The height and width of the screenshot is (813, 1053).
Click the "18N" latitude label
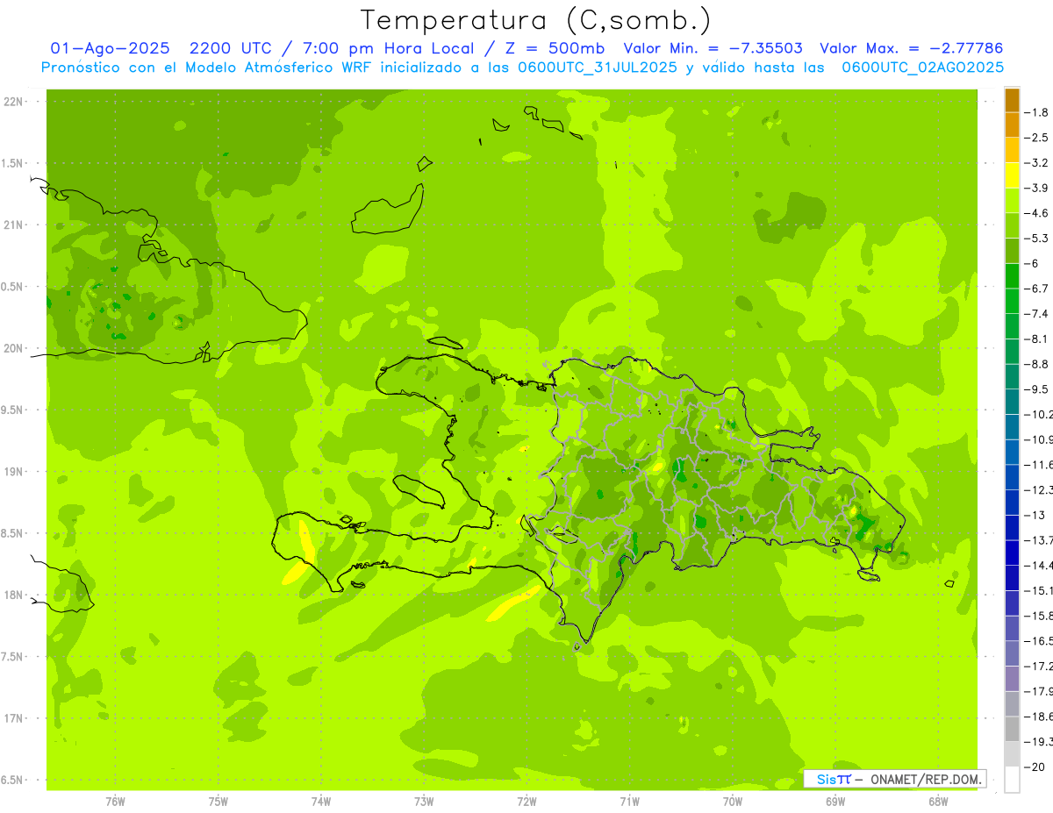click(14, 595)
